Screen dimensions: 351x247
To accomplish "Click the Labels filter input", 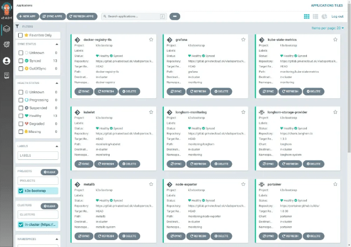I will [x=38, y=156].
